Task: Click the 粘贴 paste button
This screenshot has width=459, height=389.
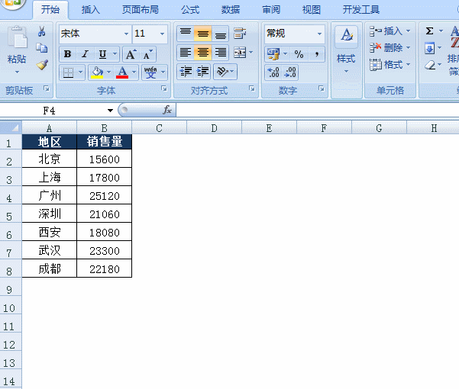Action: (x=17, y=50)
